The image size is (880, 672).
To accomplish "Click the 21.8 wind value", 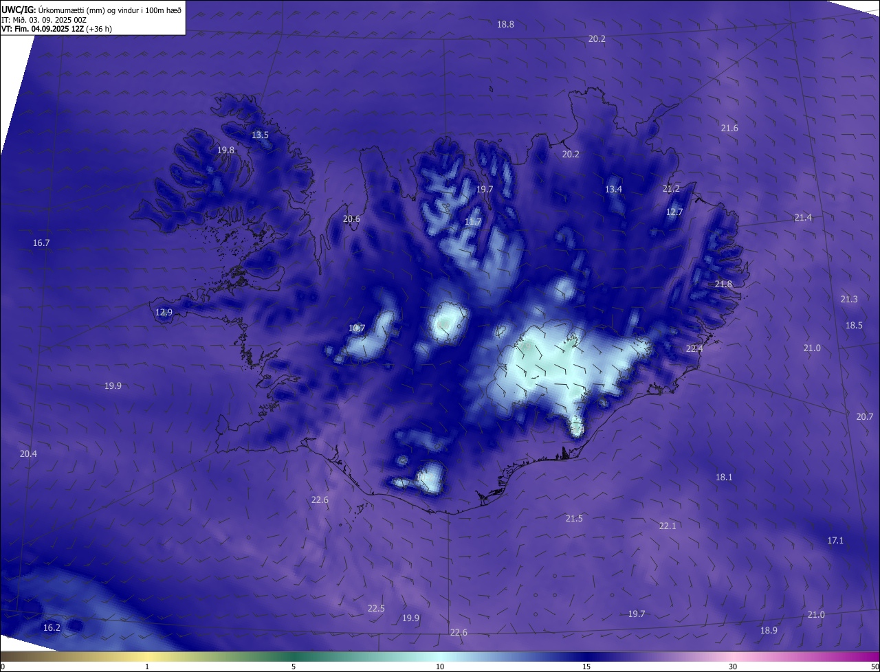I will click(723, 284).
